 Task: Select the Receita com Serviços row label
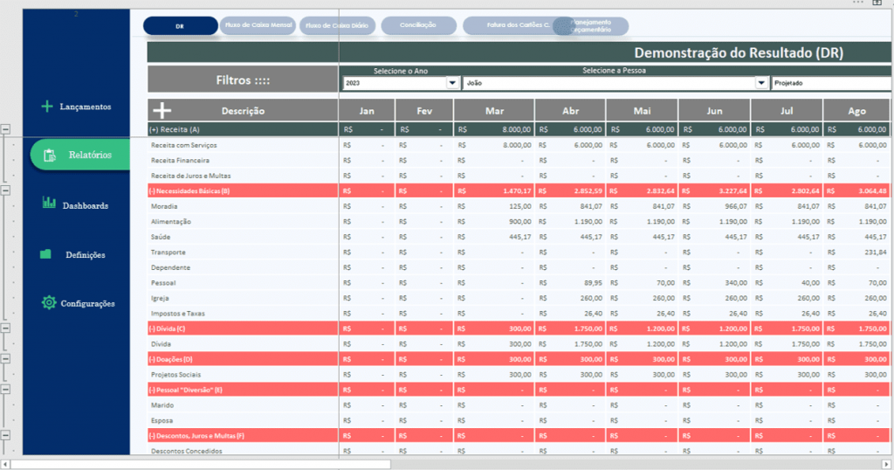tap(183, 145)
